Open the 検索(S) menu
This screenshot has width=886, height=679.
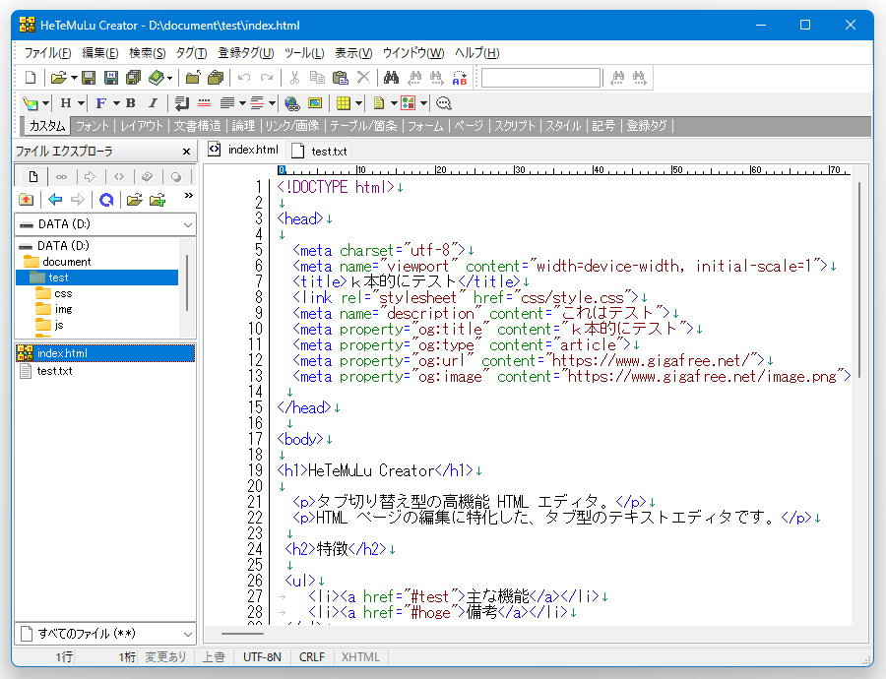pos(148,53)
